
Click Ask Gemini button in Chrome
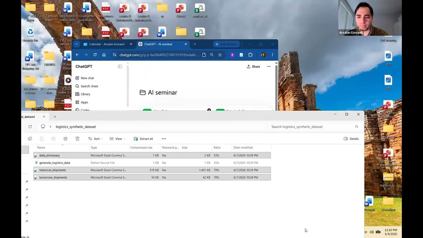click(x=227, y=44)
